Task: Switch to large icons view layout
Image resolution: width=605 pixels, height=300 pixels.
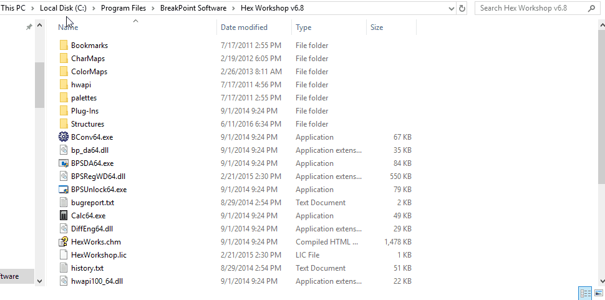Action: point(599,293)
